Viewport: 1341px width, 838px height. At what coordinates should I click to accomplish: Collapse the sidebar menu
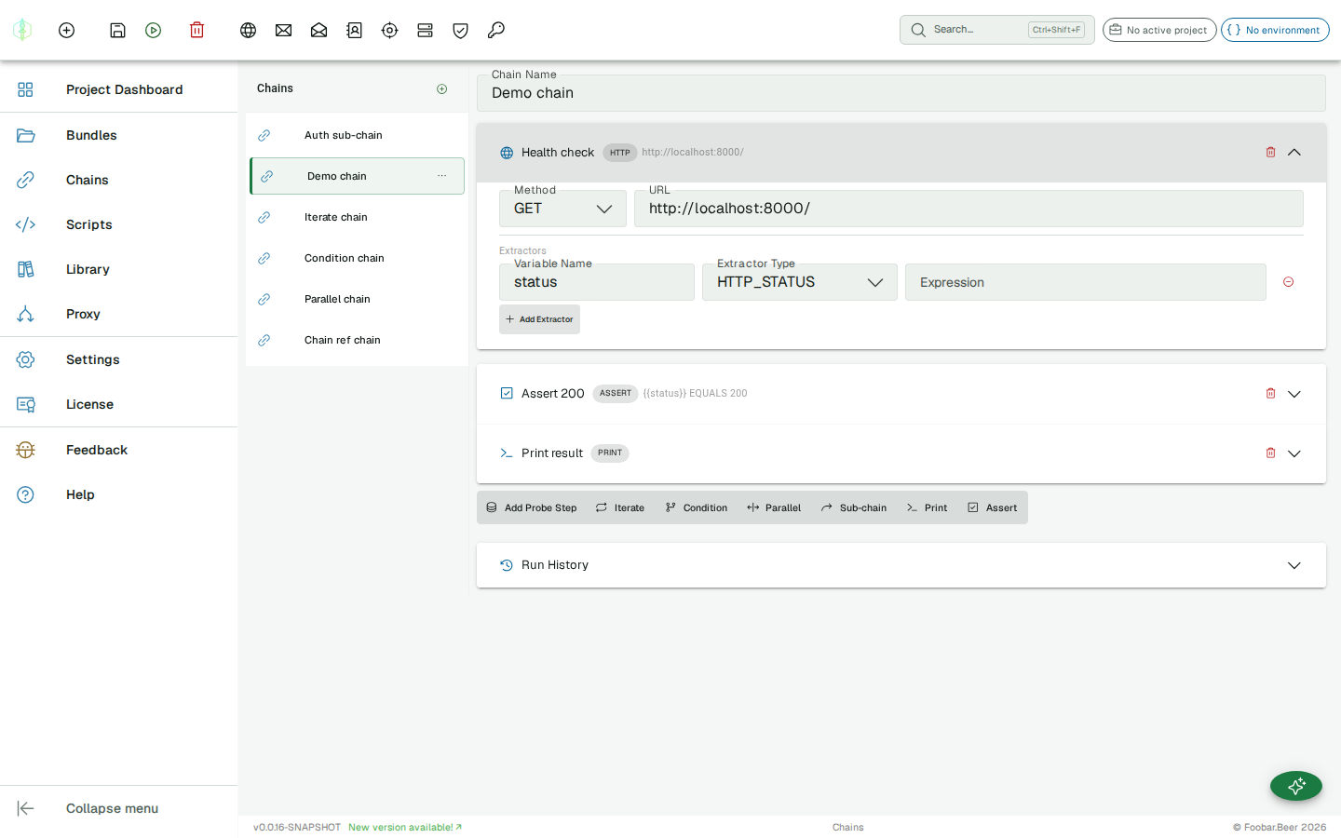point(119,808)
